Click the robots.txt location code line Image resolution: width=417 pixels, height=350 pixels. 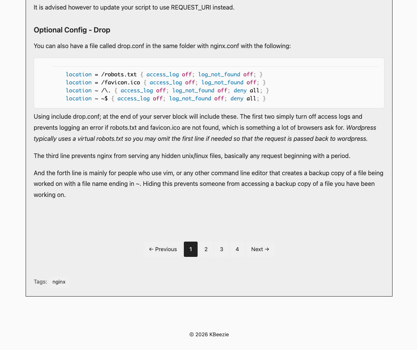164,74
